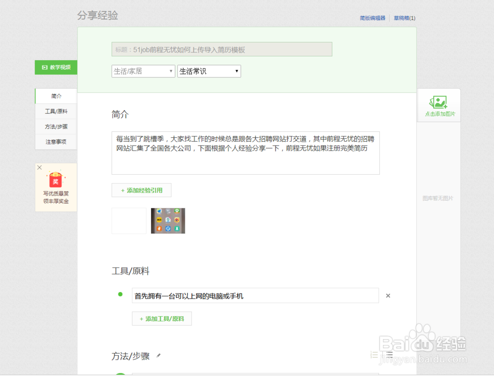Click the green bullet of the tool item
Image resolution: width=494 pixels, height=376 pixels.
(120, 294)
